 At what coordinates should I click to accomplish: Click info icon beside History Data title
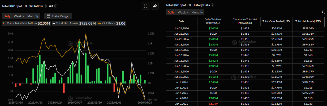(213, 5)
